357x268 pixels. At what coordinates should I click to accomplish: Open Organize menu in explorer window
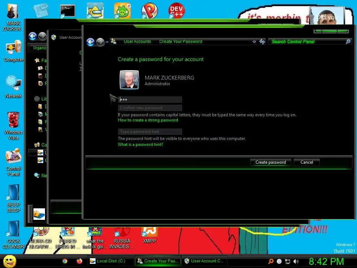pos(39,48)
